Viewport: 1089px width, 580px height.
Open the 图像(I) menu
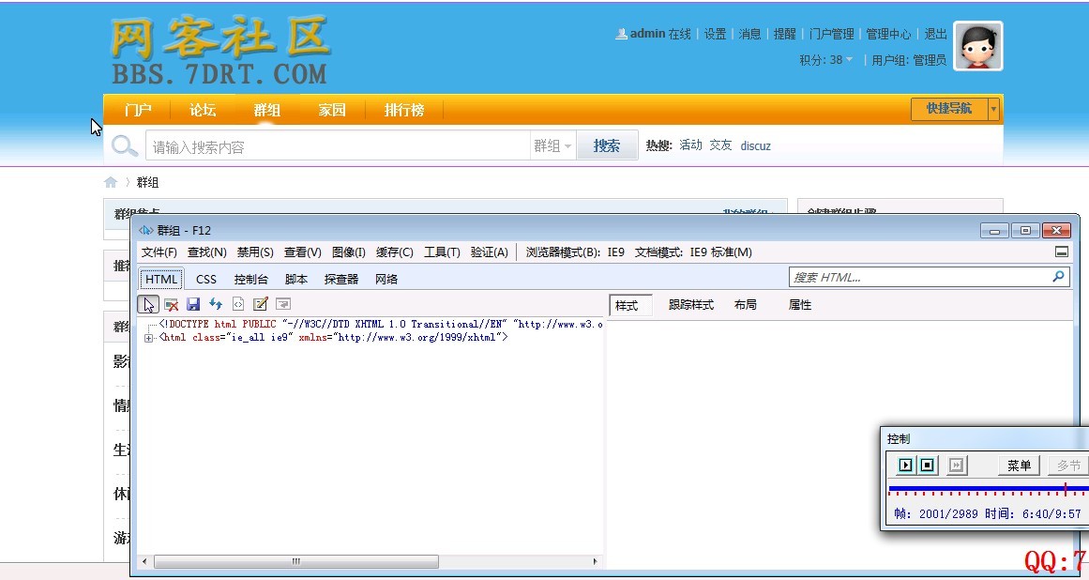tap(349, 252)
